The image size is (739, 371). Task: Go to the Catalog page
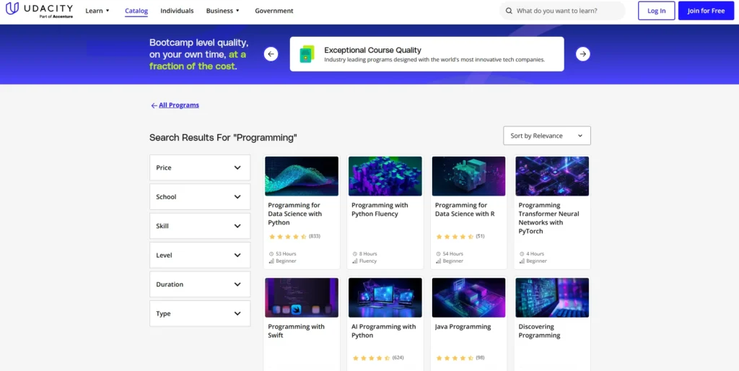point(136,11)
